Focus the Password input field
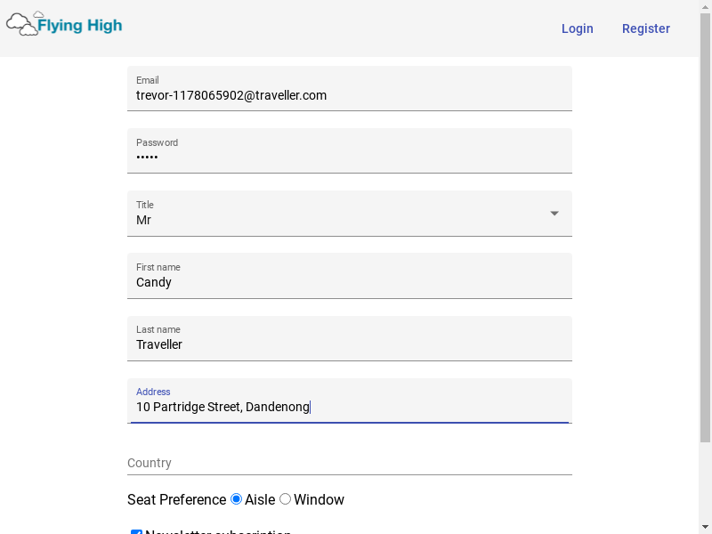This screenshot has width=712, height=534. [x=349, y=158]
